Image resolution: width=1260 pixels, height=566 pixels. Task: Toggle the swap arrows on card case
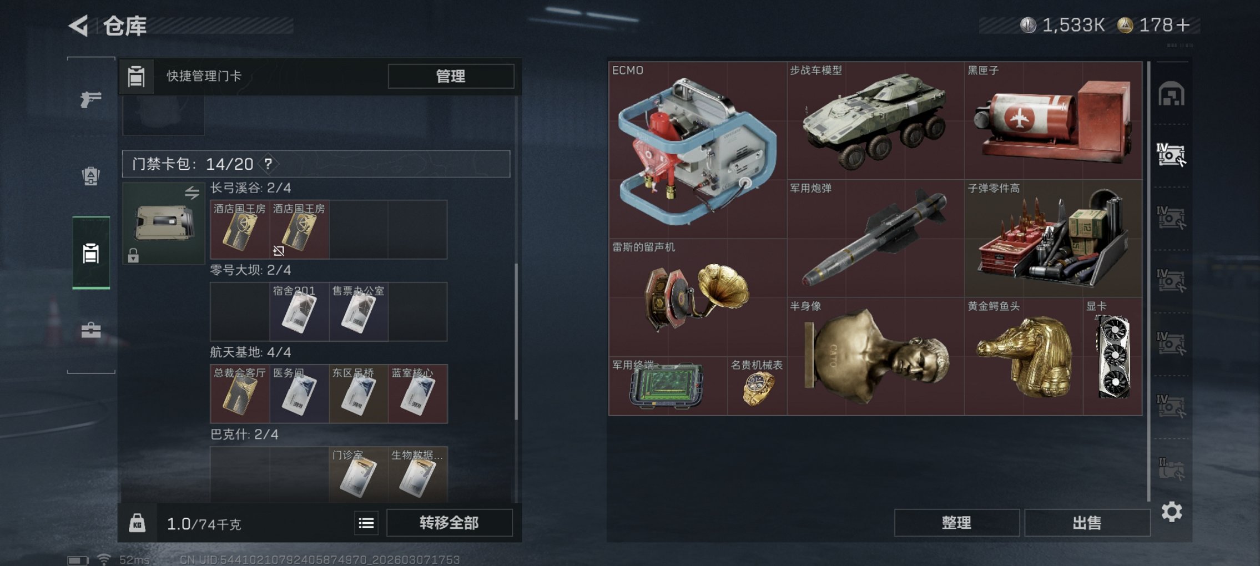(192, 193)
